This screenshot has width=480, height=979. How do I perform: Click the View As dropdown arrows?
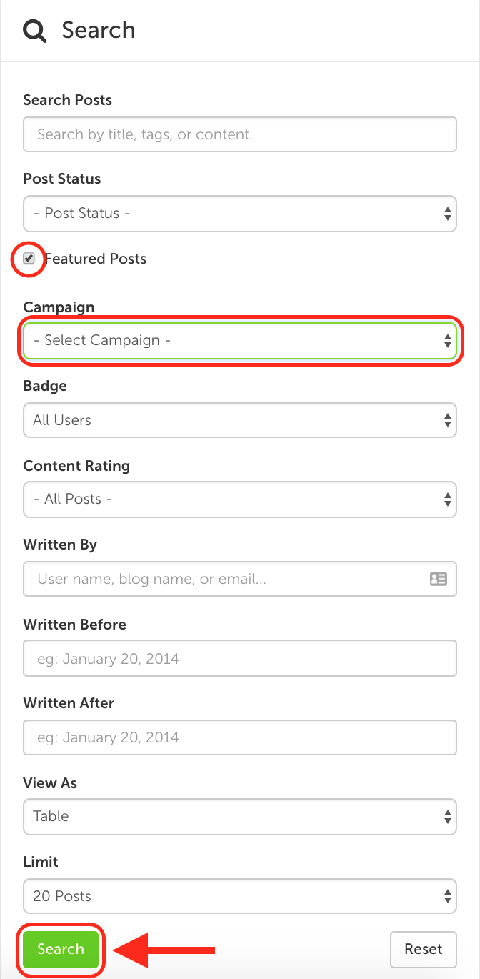click(447, 816)
